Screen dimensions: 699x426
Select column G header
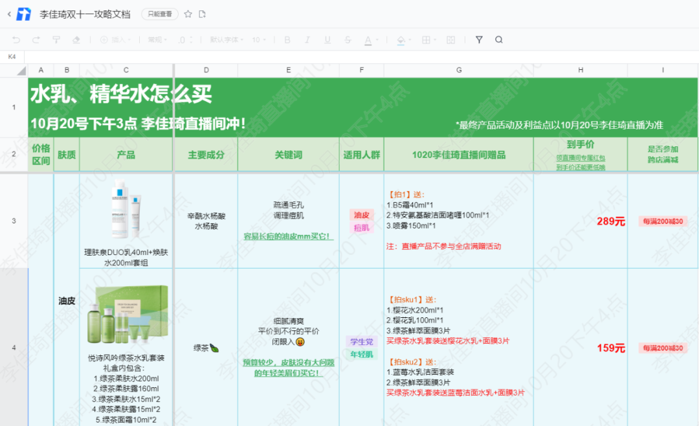(458, 70)
